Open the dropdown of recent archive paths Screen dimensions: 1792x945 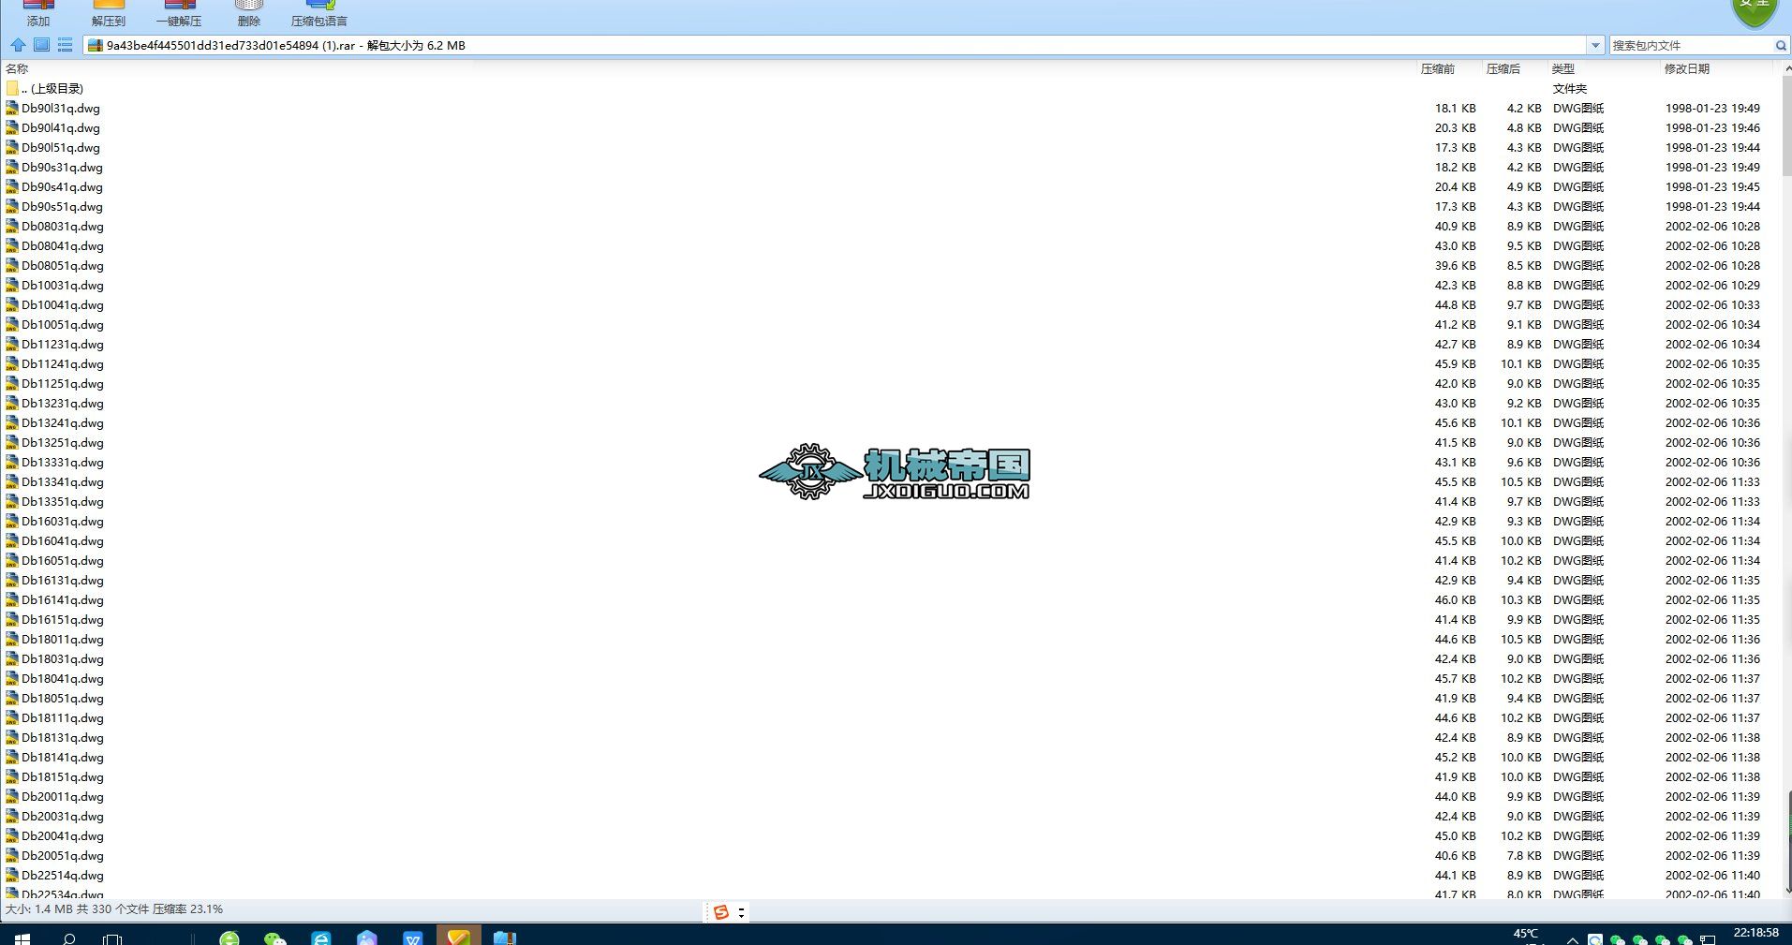pyautogui.click(x=1596, y=44)
